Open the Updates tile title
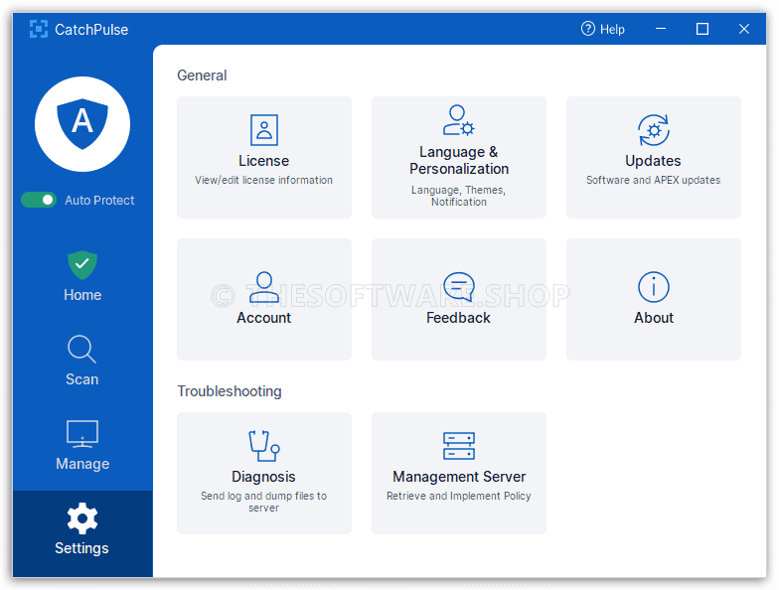The height and width of the screenshot is (590, 779). tap(654, 161)
